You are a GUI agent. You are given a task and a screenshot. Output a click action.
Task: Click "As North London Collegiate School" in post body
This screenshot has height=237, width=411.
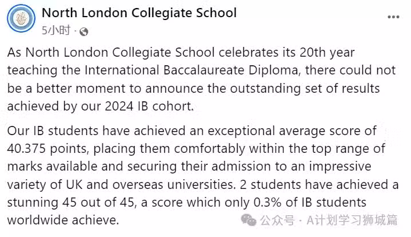click(111, 53)
